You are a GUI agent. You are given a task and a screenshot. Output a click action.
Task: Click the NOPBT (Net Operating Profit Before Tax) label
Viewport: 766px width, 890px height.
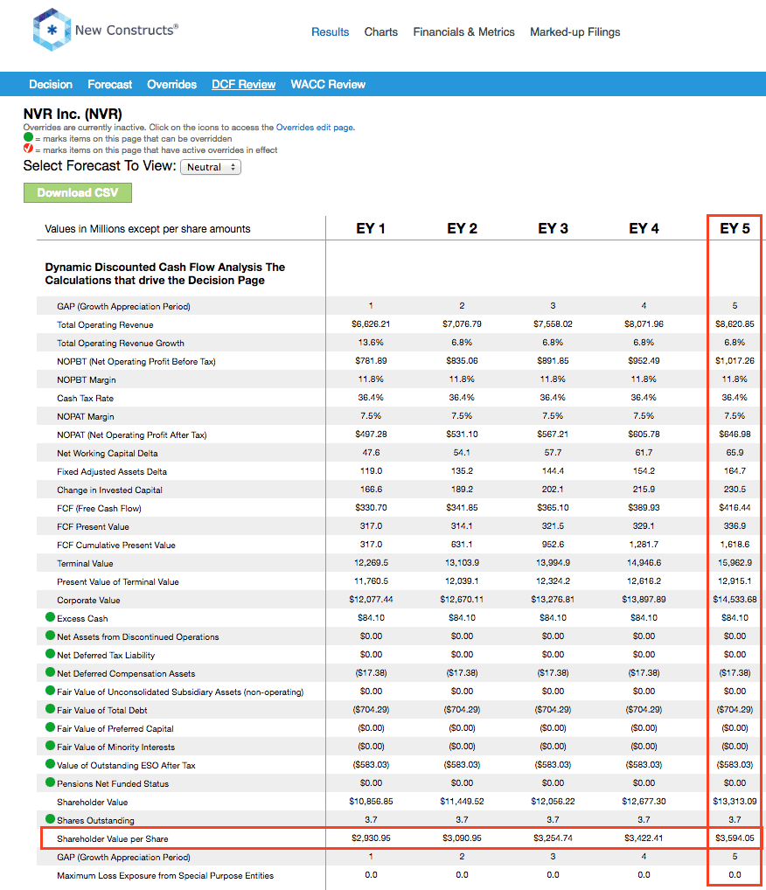[136, 362]
